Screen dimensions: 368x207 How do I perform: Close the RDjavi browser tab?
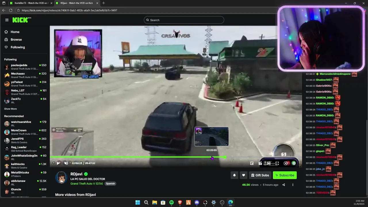coord(97,3)
